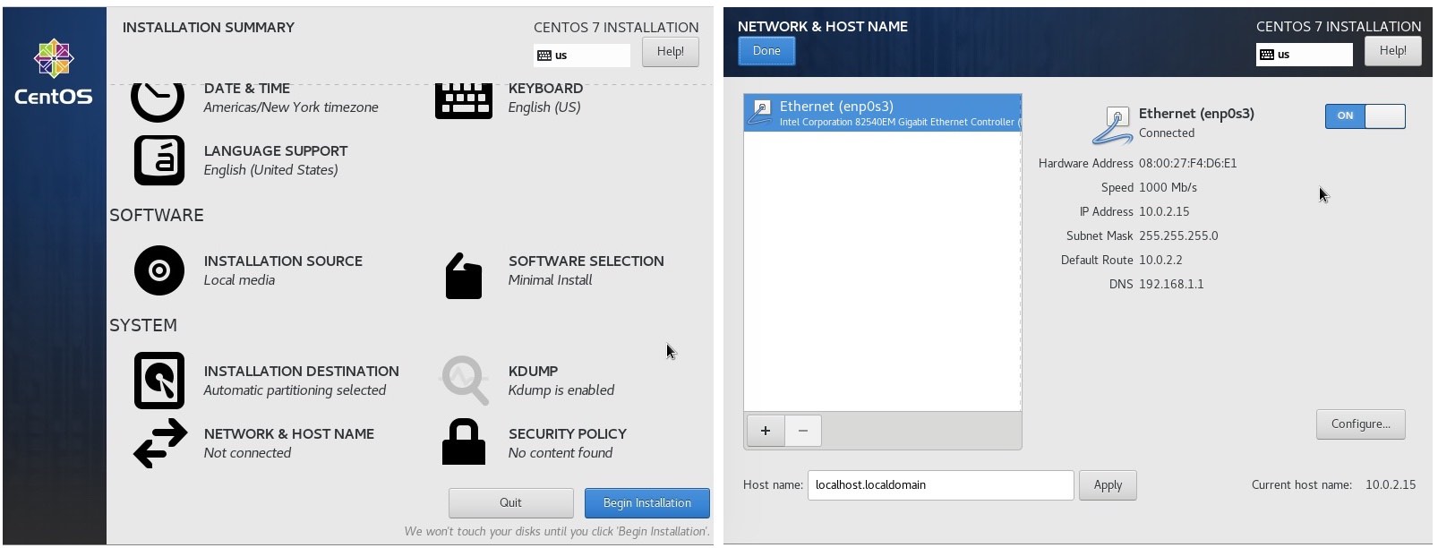Click the Begin Installation button

pyautogui.click(x=646, y=503)
